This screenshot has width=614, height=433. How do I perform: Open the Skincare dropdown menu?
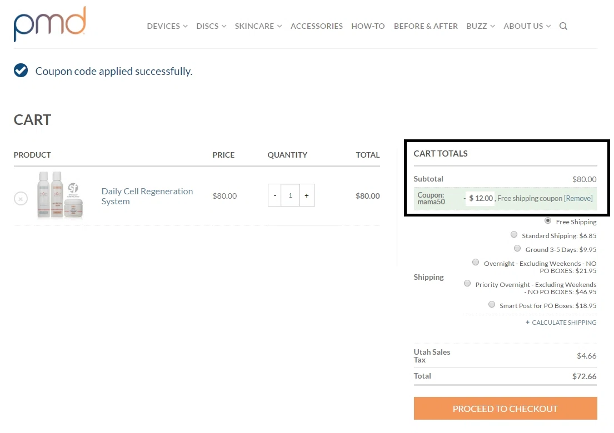pyautogui.click(x=258, y=26)
